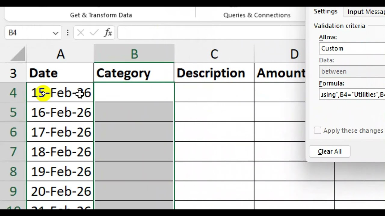Click Queries & Connections group label
This screenshot has width=385, height=216.
[x=257, y=15]
